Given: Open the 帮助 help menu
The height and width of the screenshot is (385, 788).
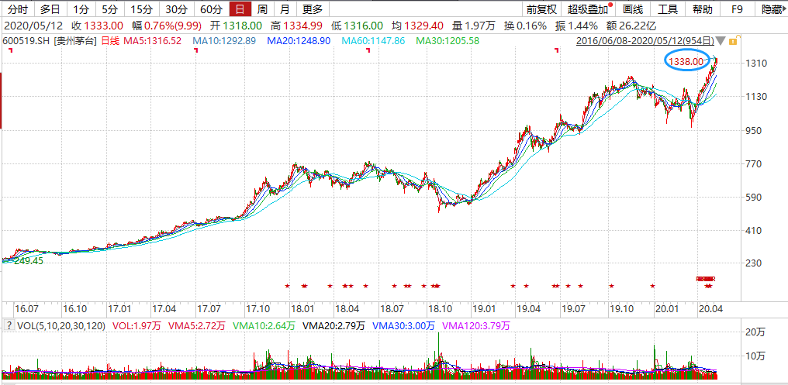Looking at the screenshot, I should (x=702, y=9).
